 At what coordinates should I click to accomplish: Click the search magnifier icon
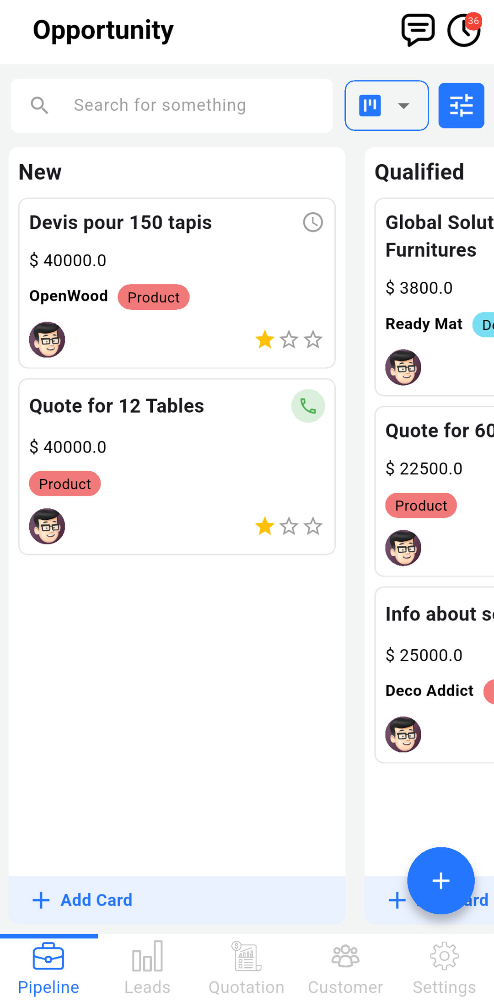(x=39, y=105)
